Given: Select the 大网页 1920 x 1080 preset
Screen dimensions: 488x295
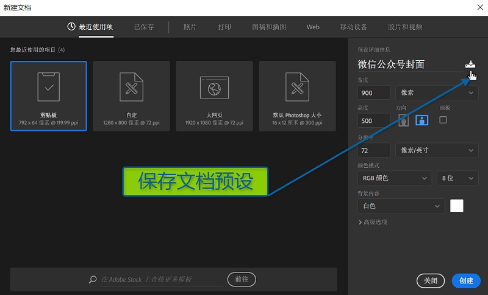Looking at the screenshot, I should [215, 96].
